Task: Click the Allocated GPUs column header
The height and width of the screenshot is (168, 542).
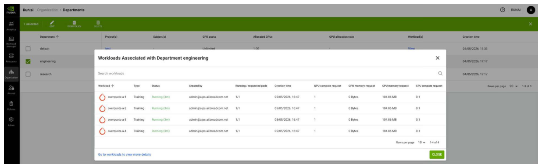Action: [x=263, y=37]
